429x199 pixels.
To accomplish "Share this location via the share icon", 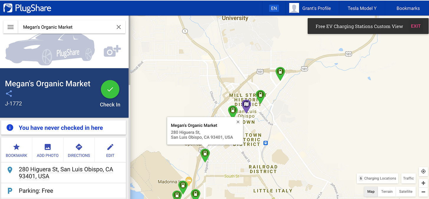I will [9, 94].
